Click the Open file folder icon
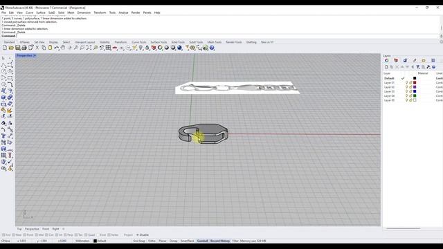Screen dimensions: 443x249 (x=11, y=48)
